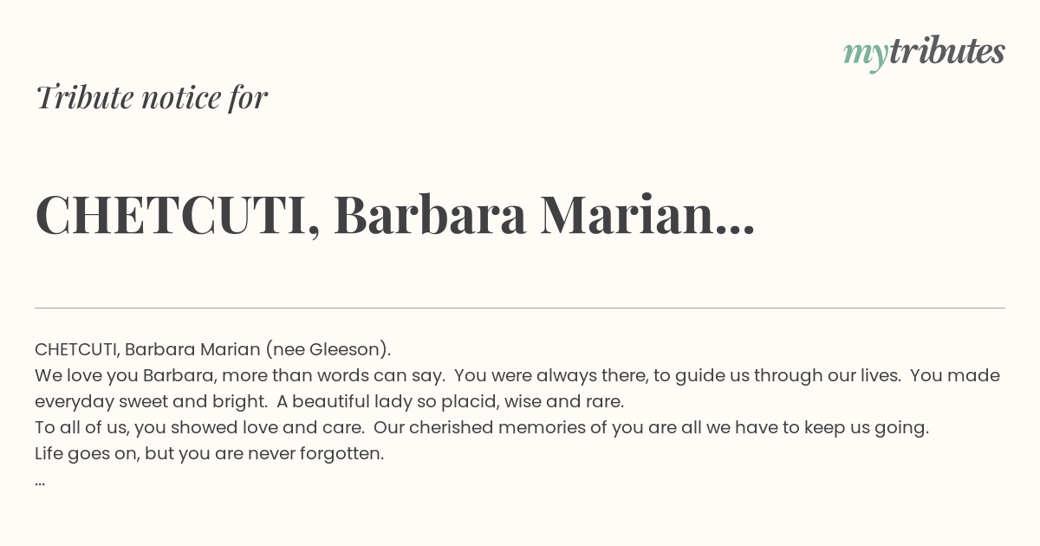1040x546 pixels.
Task: Expand the trailing "..." below the notice text
Action: 40,483
